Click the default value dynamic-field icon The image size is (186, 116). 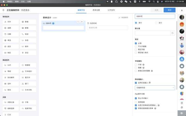point(173,33)
